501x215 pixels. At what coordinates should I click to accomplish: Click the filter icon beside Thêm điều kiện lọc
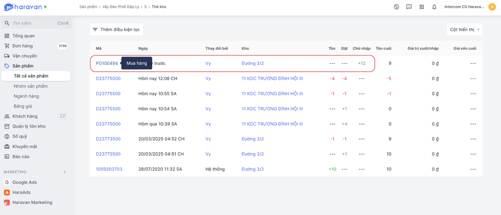pos(95,30)
